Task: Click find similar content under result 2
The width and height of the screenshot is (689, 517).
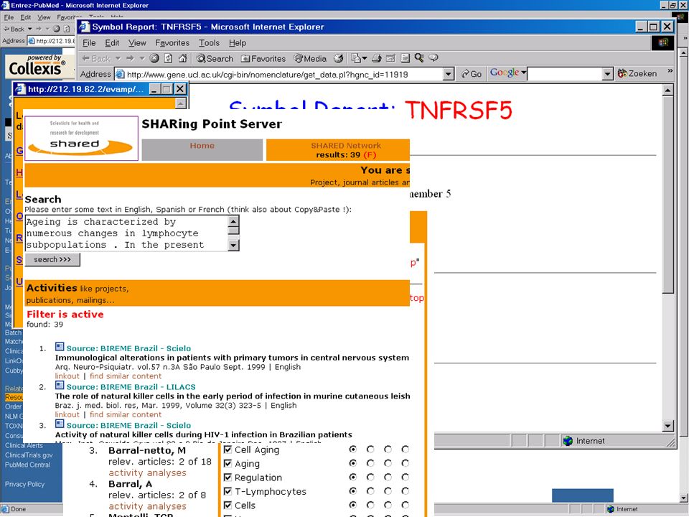Action: point(126,414)
